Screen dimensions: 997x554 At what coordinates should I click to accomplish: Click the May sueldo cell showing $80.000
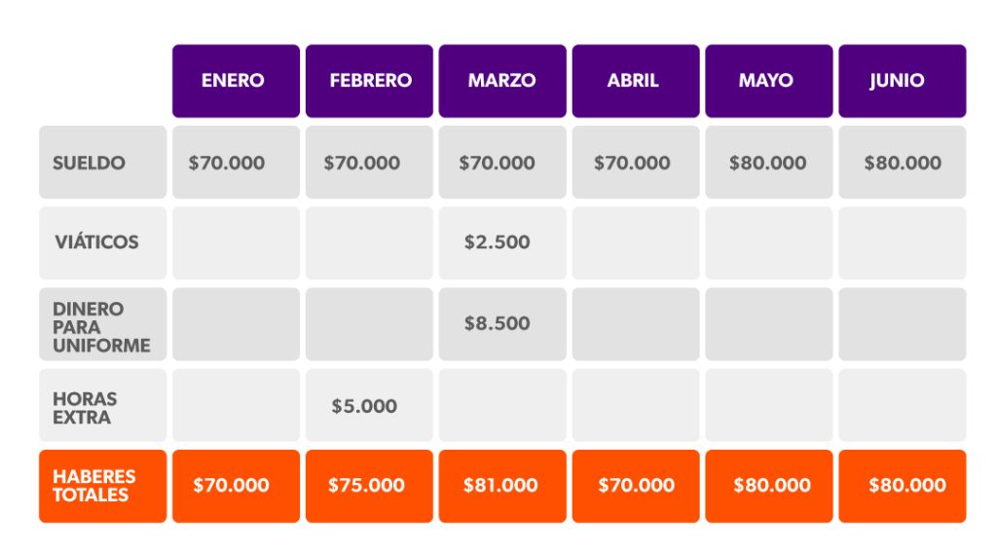769,163
